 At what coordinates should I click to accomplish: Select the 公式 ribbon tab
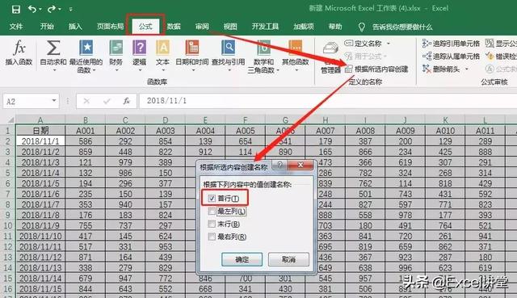pos(145,27)
